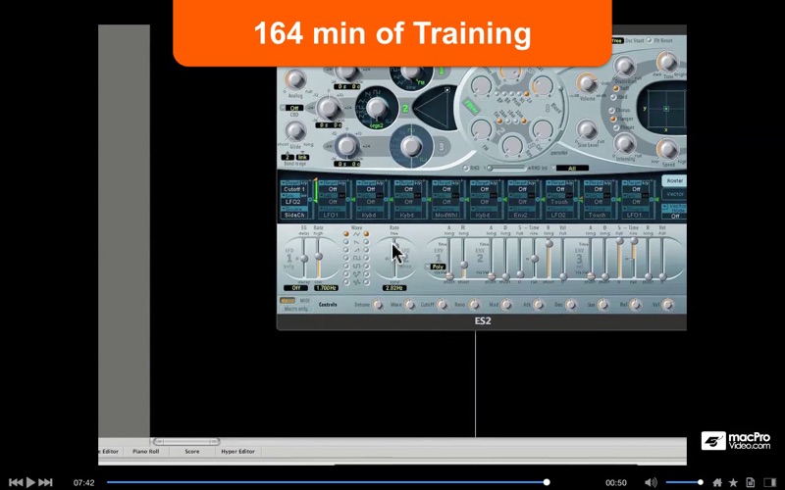Open the RND All parameter menu
785x490 pixels.
[572, 168]
